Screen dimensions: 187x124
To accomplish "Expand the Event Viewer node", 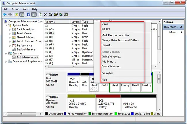I will pos(10,34).
